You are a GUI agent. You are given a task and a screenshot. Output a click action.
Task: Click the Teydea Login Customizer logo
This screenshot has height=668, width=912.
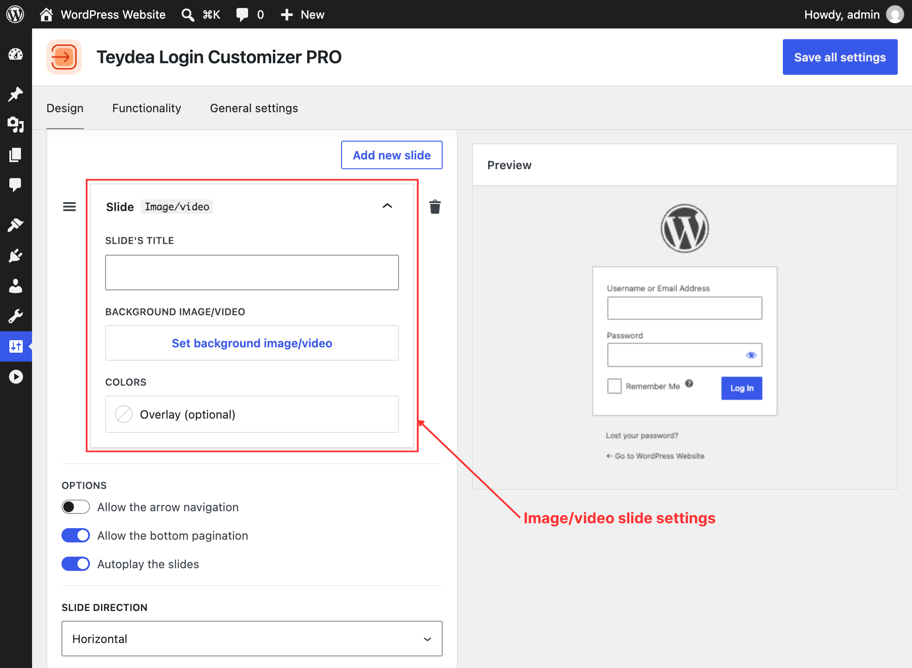point(64,57)
